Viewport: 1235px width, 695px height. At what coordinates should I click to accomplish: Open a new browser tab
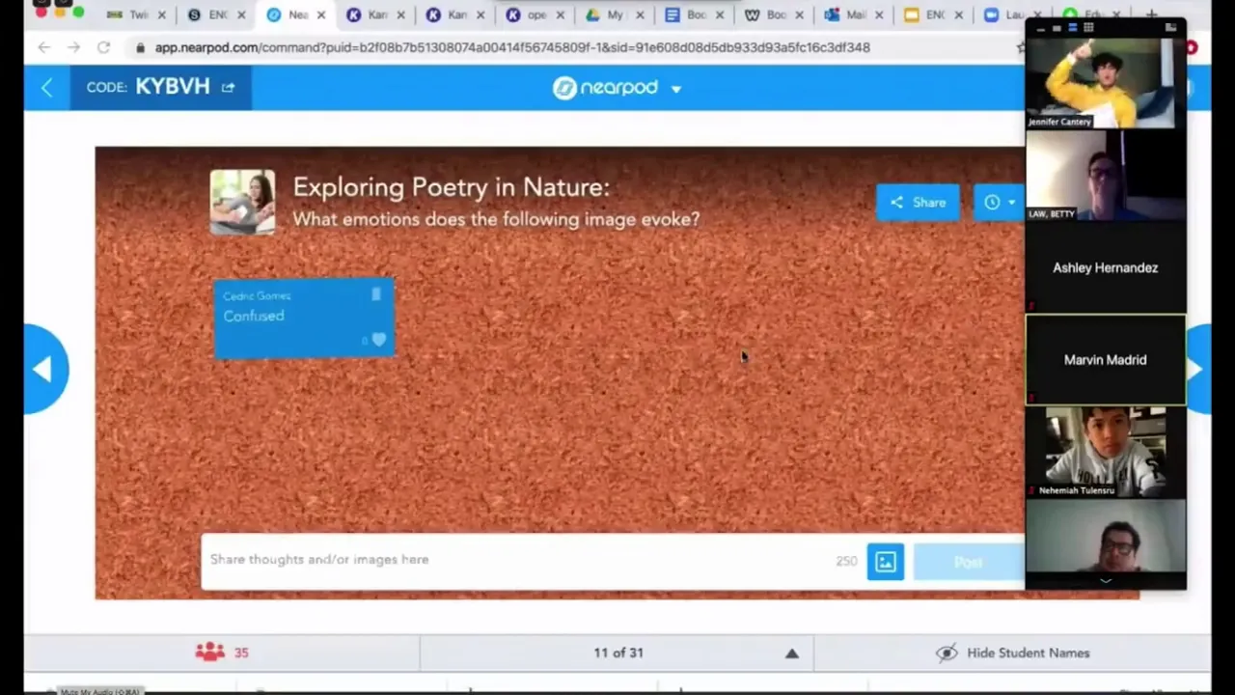[x=1151, y=14]
